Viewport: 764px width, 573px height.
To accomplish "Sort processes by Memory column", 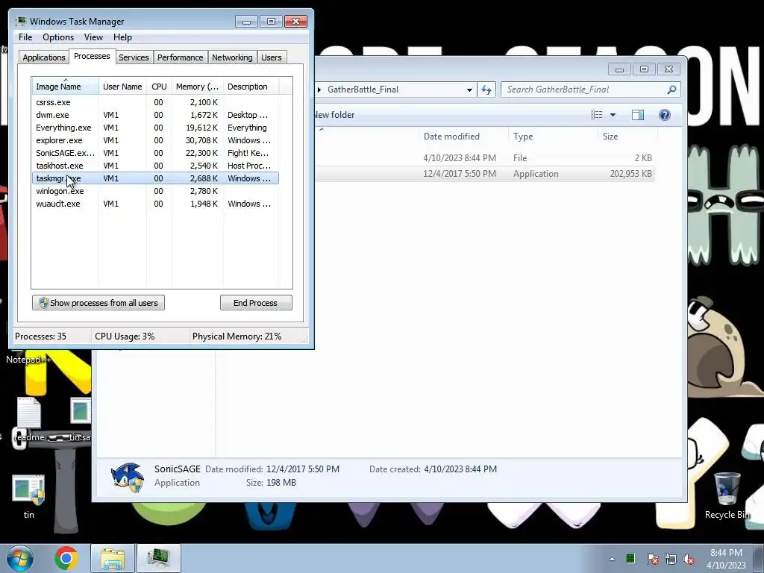I will (197, 87).
